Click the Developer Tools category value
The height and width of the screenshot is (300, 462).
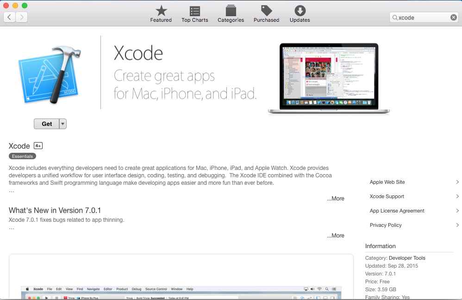click(407, 258)
